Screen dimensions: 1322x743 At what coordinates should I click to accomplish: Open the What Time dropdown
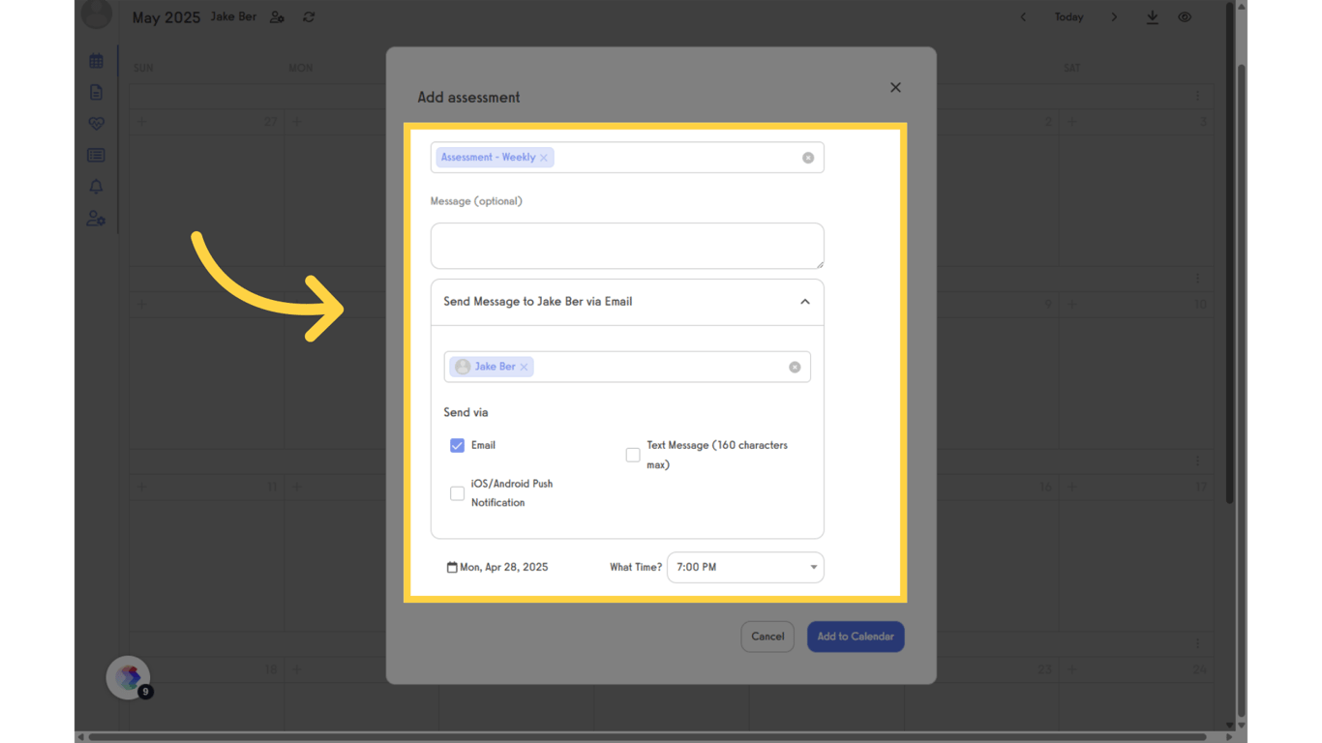click(x=811, y=567)
